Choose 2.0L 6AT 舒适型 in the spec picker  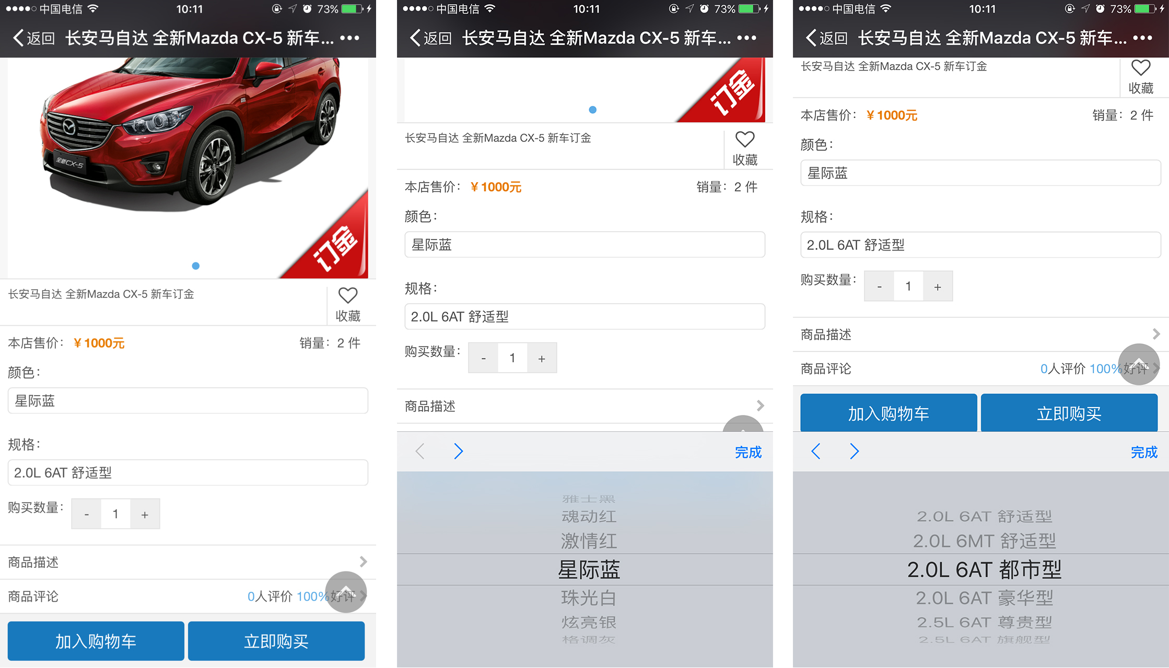(985, 517)
